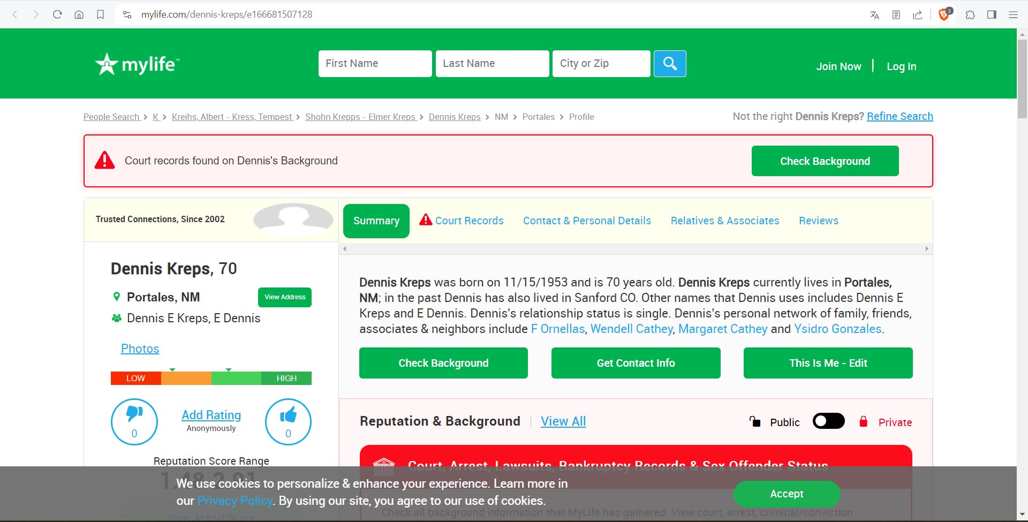Image resolution: width=1028 pixels, height=522 pixels.
Task: Bookmark this page icon
Action: (x=100, y=14)
